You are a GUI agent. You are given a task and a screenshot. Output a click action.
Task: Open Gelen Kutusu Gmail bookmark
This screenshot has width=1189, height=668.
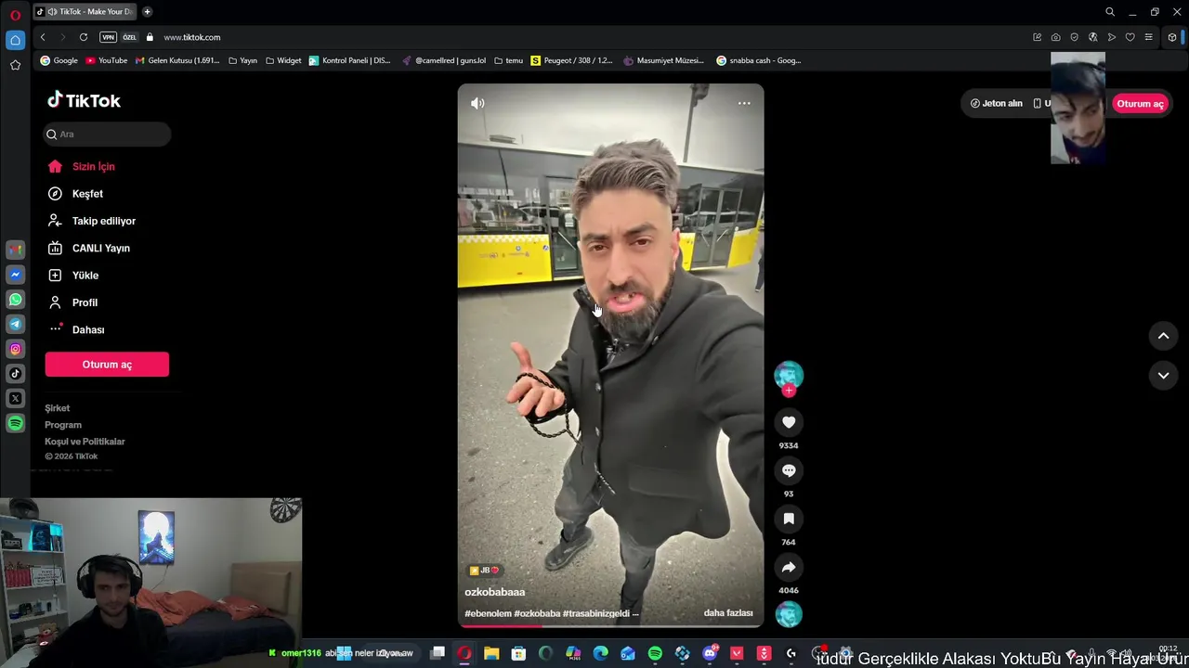[178, 60]
